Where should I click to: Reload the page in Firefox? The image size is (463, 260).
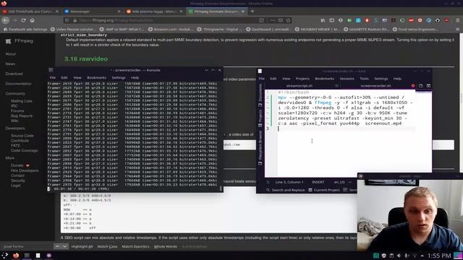[23, 20]
